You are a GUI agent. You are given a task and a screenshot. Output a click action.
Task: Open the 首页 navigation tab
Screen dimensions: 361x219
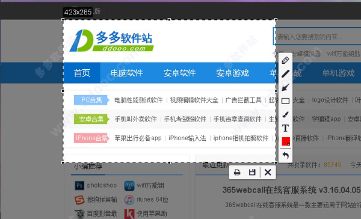click(82, 73)
